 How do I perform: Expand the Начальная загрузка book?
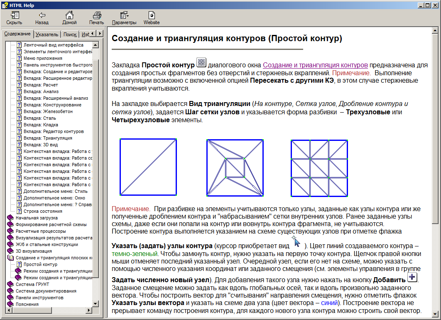coord(37,218)
